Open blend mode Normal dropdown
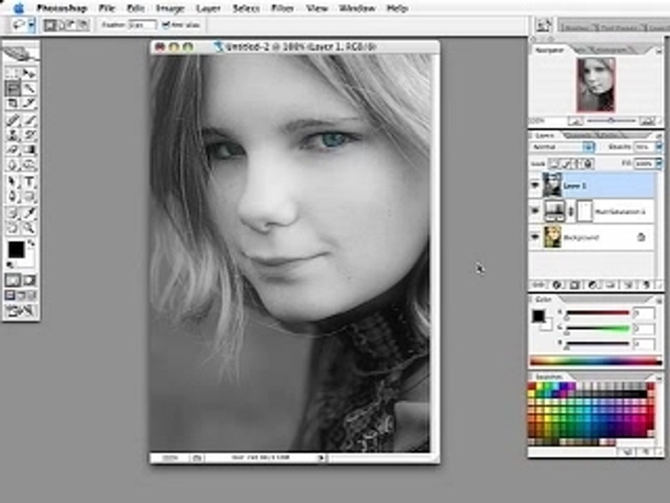 click(x=563, y=147)
